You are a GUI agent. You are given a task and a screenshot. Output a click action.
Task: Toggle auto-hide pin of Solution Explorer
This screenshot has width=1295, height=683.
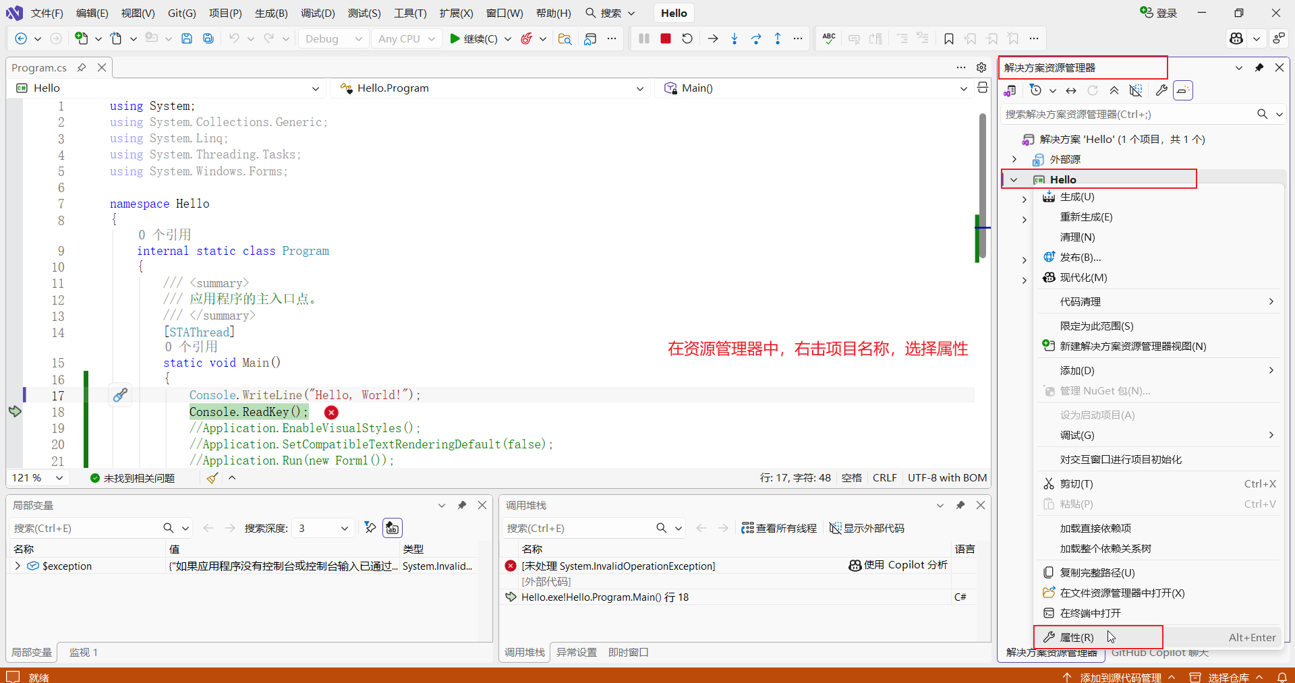(x=1259, y=67)
